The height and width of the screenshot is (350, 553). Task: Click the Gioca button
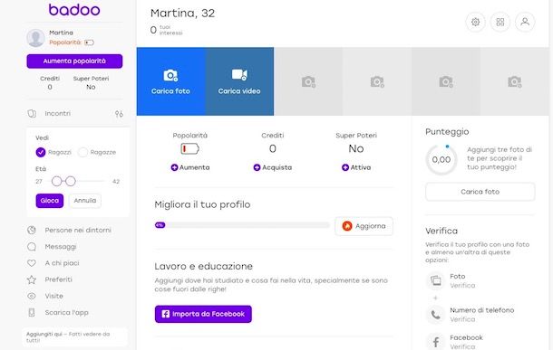pos(49,201)
